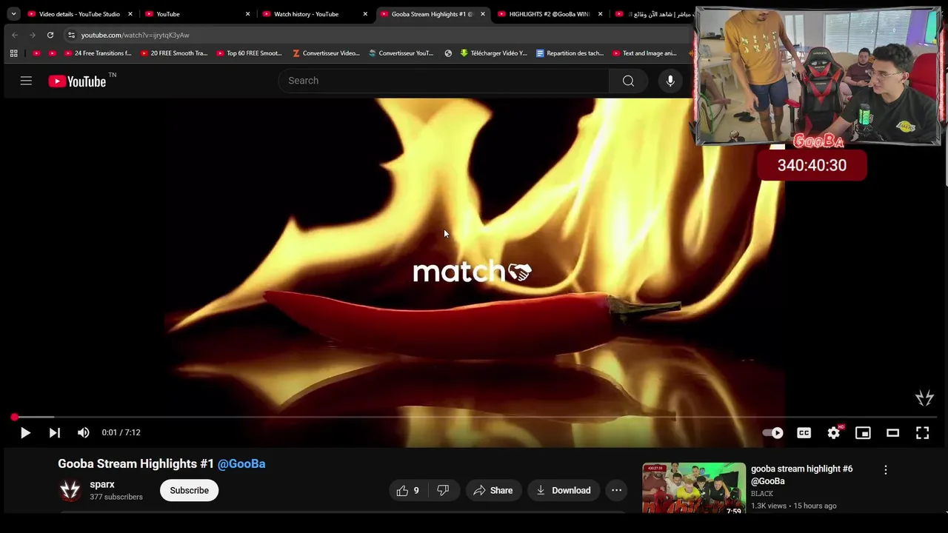Screen dimensions: 948x533
Task: Download the video
Action: click(x=564, y=490)
